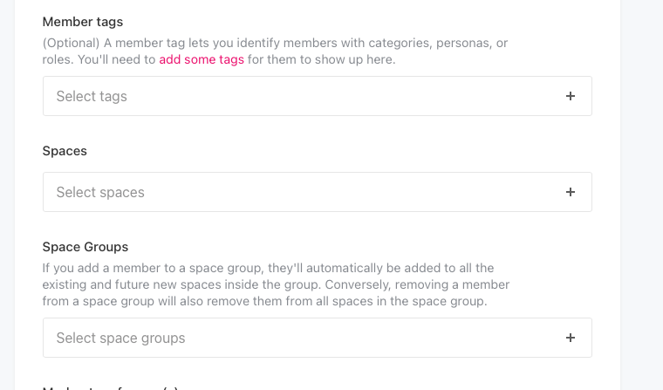Viewport: 663px width, 390px height.
Task: Click the member tag description paragraph
Action: 275,51
